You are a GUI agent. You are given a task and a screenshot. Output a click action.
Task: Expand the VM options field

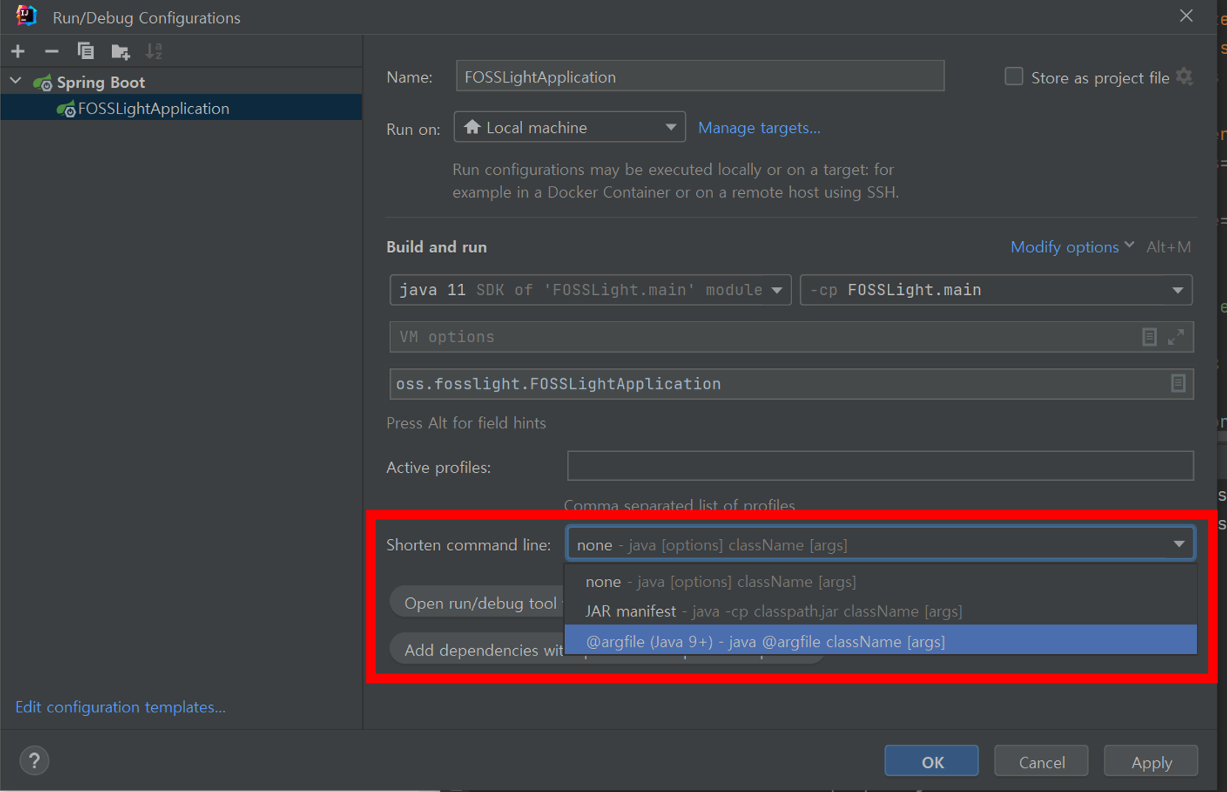[1176, 337]
